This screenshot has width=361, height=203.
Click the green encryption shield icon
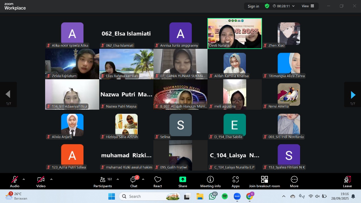267,6
